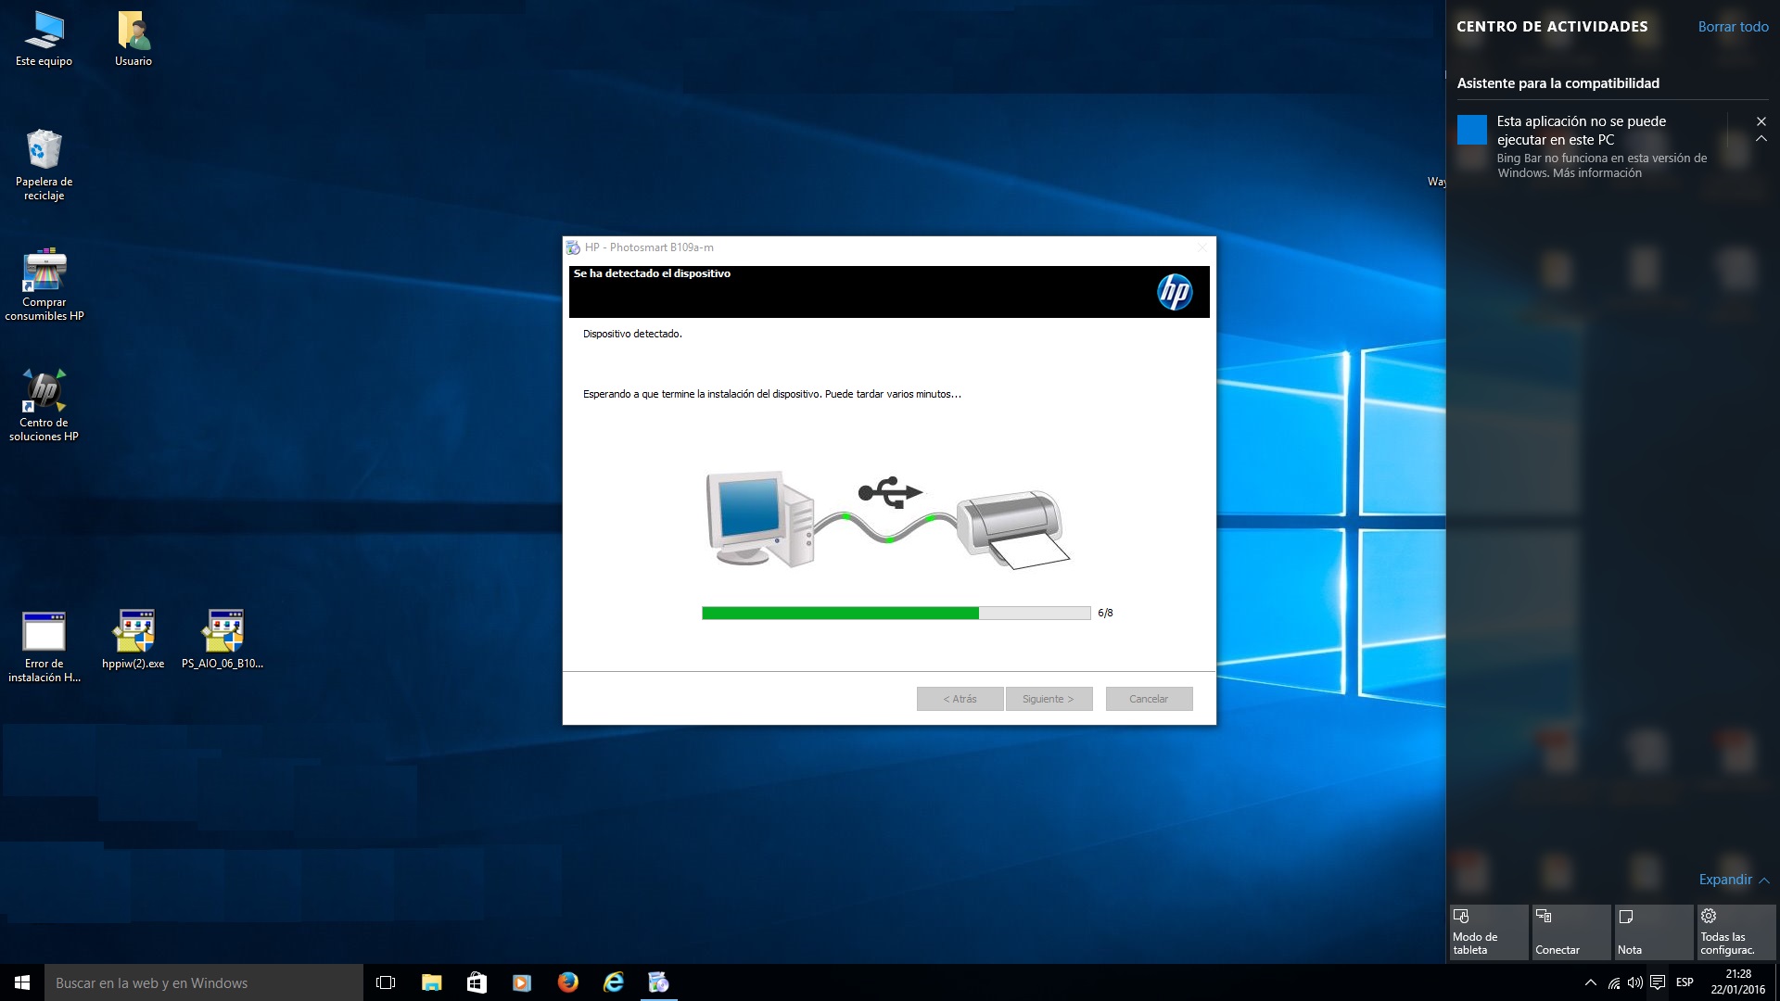The image size is (1780, 1001).
Task: Open the clock showing 21:28
Action: tap(1737, 982)
